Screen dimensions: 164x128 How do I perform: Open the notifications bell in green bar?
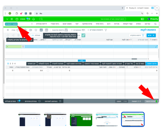(34, 19)
